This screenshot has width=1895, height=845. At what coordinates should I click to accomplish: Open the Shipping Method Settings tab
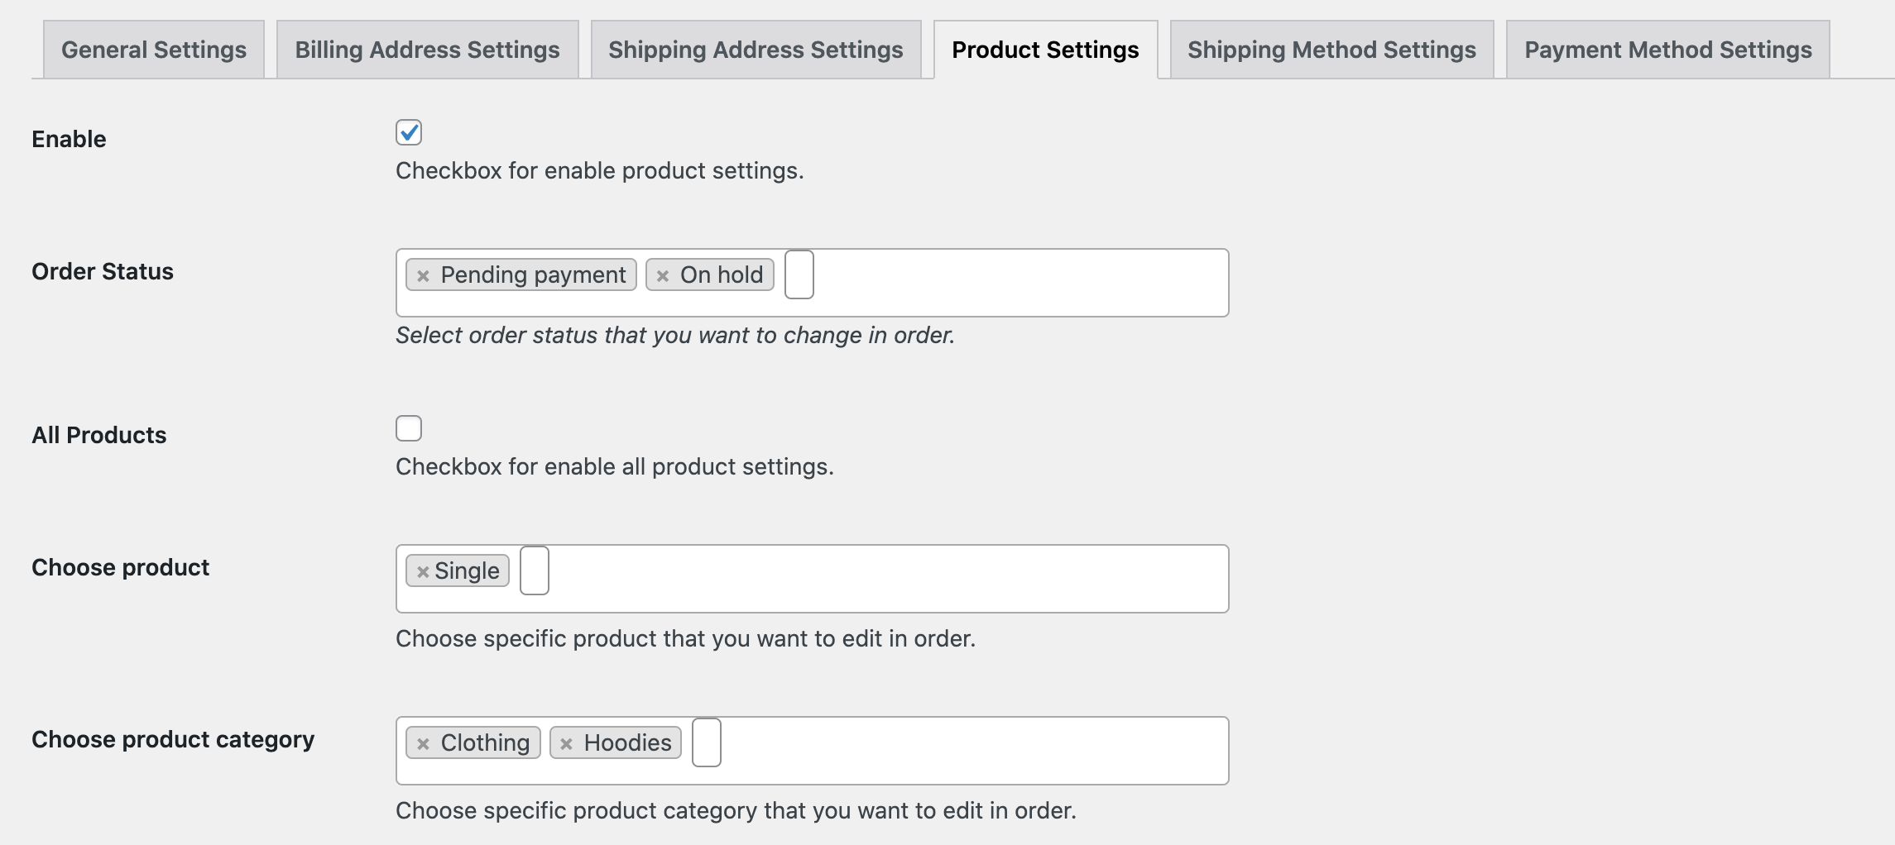1331,49
